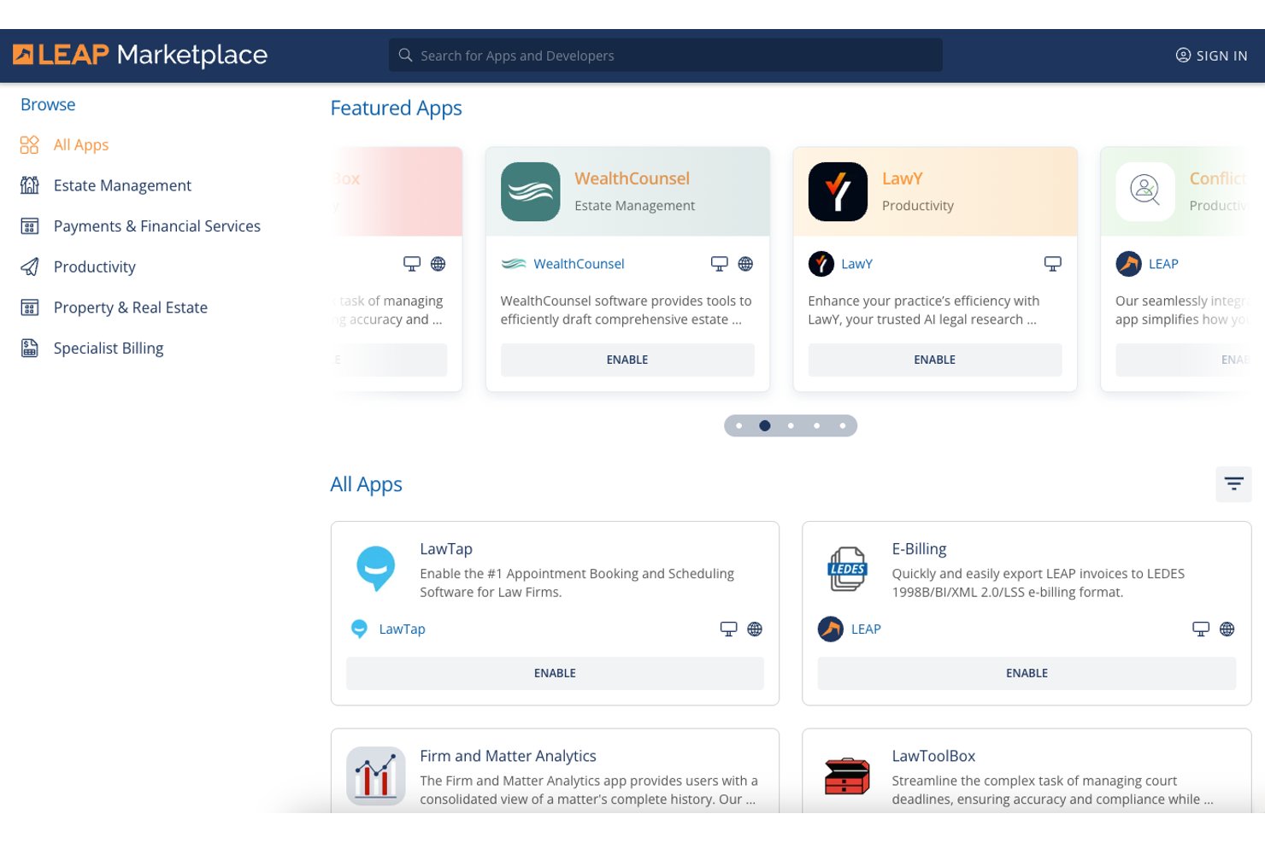Click 'Estate Management' label on WealthCounsel card
Image resolution: width=1265 pixels, height=843 pixels.
coord(634,206)
